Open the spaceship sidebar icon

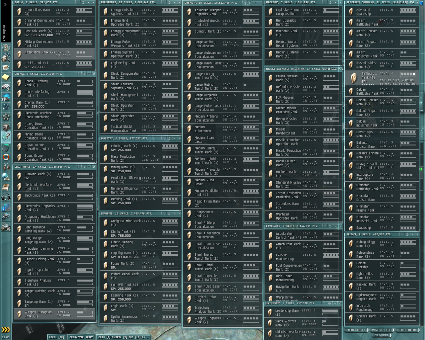pyautogui.click(x=6, y=217)
